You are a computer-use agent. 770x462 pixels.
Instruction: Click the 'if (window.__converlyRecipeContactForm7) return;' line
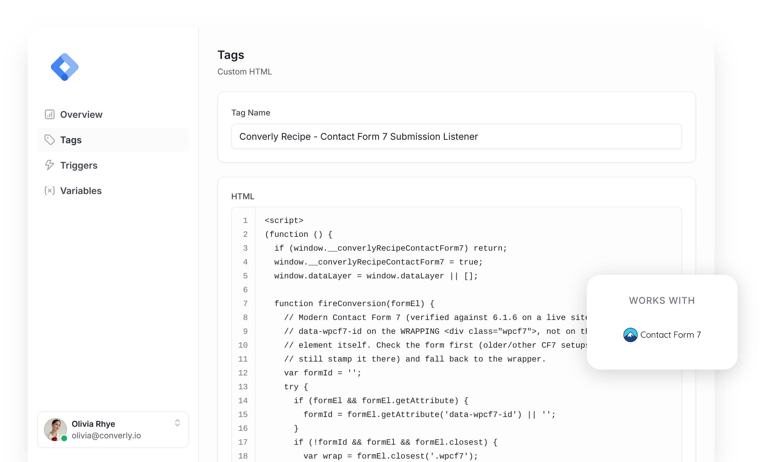pyautogui.click(x=390, y=248)
